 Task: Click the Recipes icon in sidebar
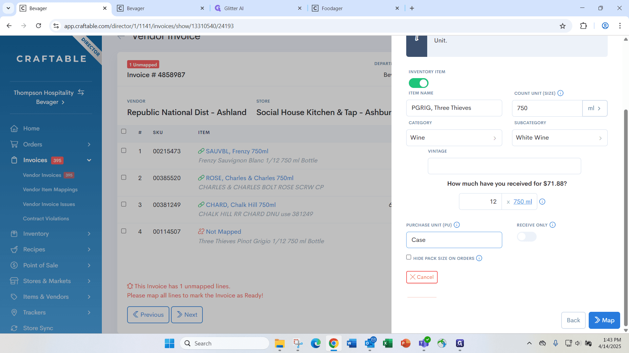pyautogui.click(x=14, y=249)
